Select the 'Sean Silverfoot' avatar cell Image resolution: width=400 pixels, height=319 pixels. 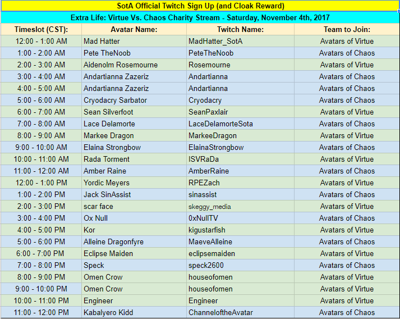[x=134, y=112]
